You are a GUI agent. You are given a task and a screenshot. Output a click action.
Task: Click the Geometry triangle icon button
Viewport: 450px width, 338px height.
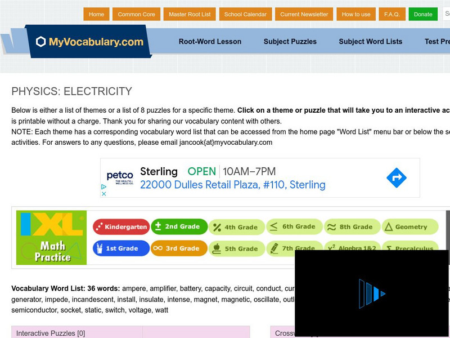click(410, 227)
